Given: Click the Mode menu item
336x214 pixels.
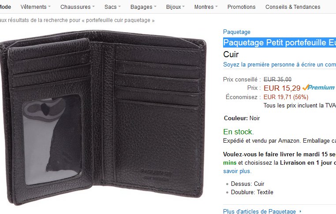Looking at the screenshot, I should point(5,7).
